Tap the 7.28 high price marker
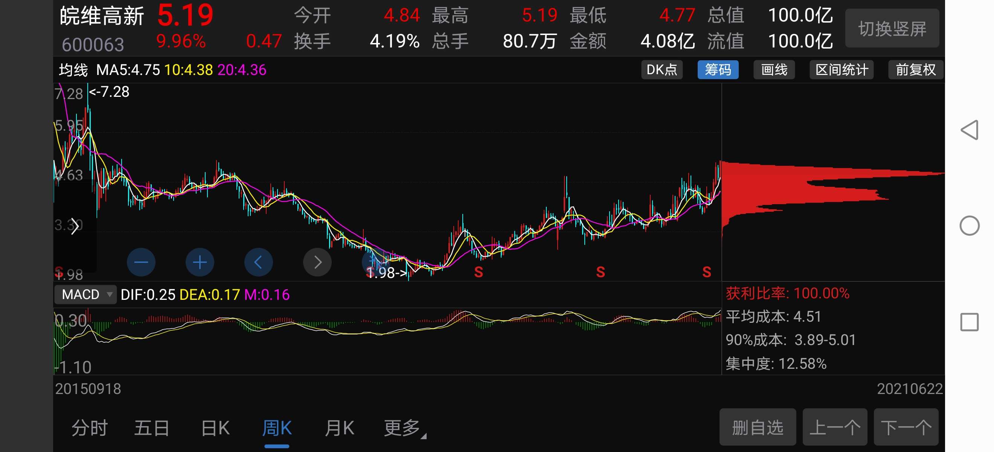The image size is (994, 452). (x=109, y=92)
